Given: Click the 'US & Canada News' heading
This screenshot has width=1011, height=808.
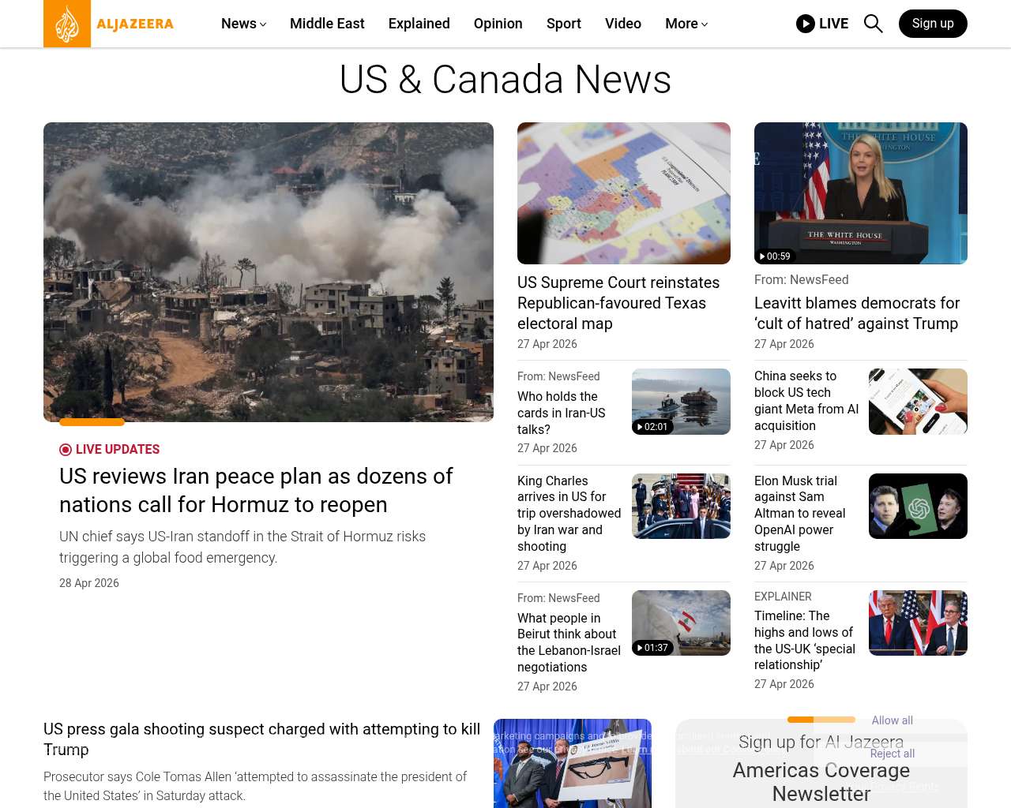Looking at the screenshot, I should coord(505,80).
